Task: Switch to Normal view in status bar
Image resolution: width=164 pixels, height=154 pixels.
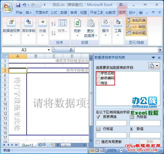Action: [x=92, y=150]
